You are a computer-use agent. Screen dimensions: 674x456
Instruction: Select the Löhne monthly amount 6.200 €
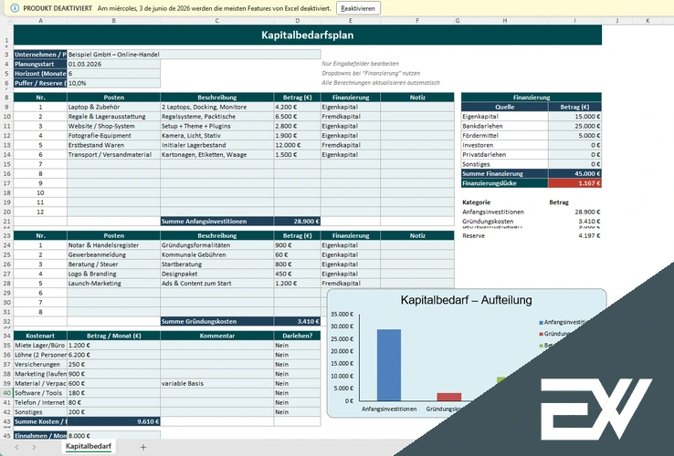coord(113,355)
